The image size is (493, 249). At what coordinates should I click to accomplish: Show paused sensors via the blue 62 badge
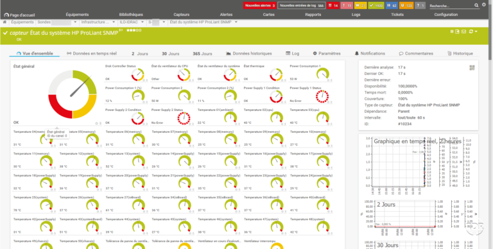[392, 6]
